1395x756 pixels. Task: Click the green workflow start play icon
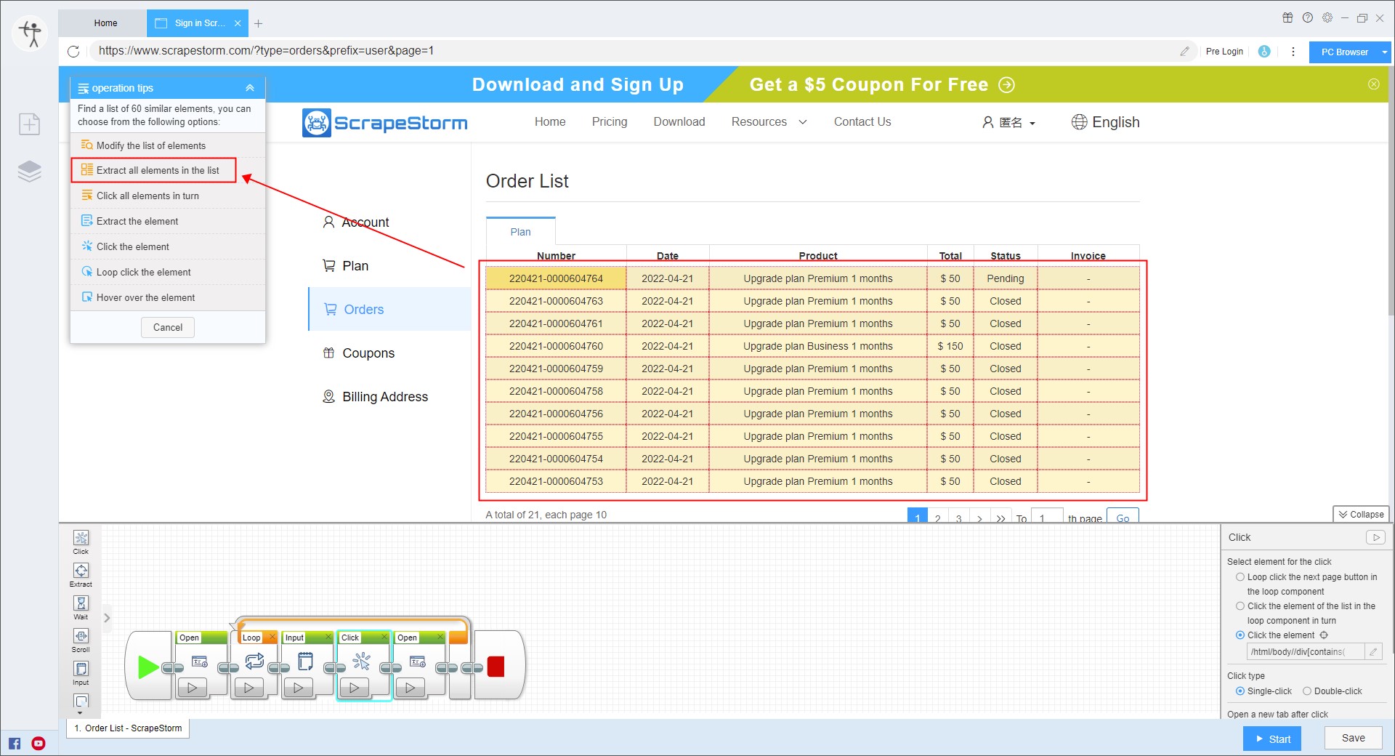tap(147, 667)
